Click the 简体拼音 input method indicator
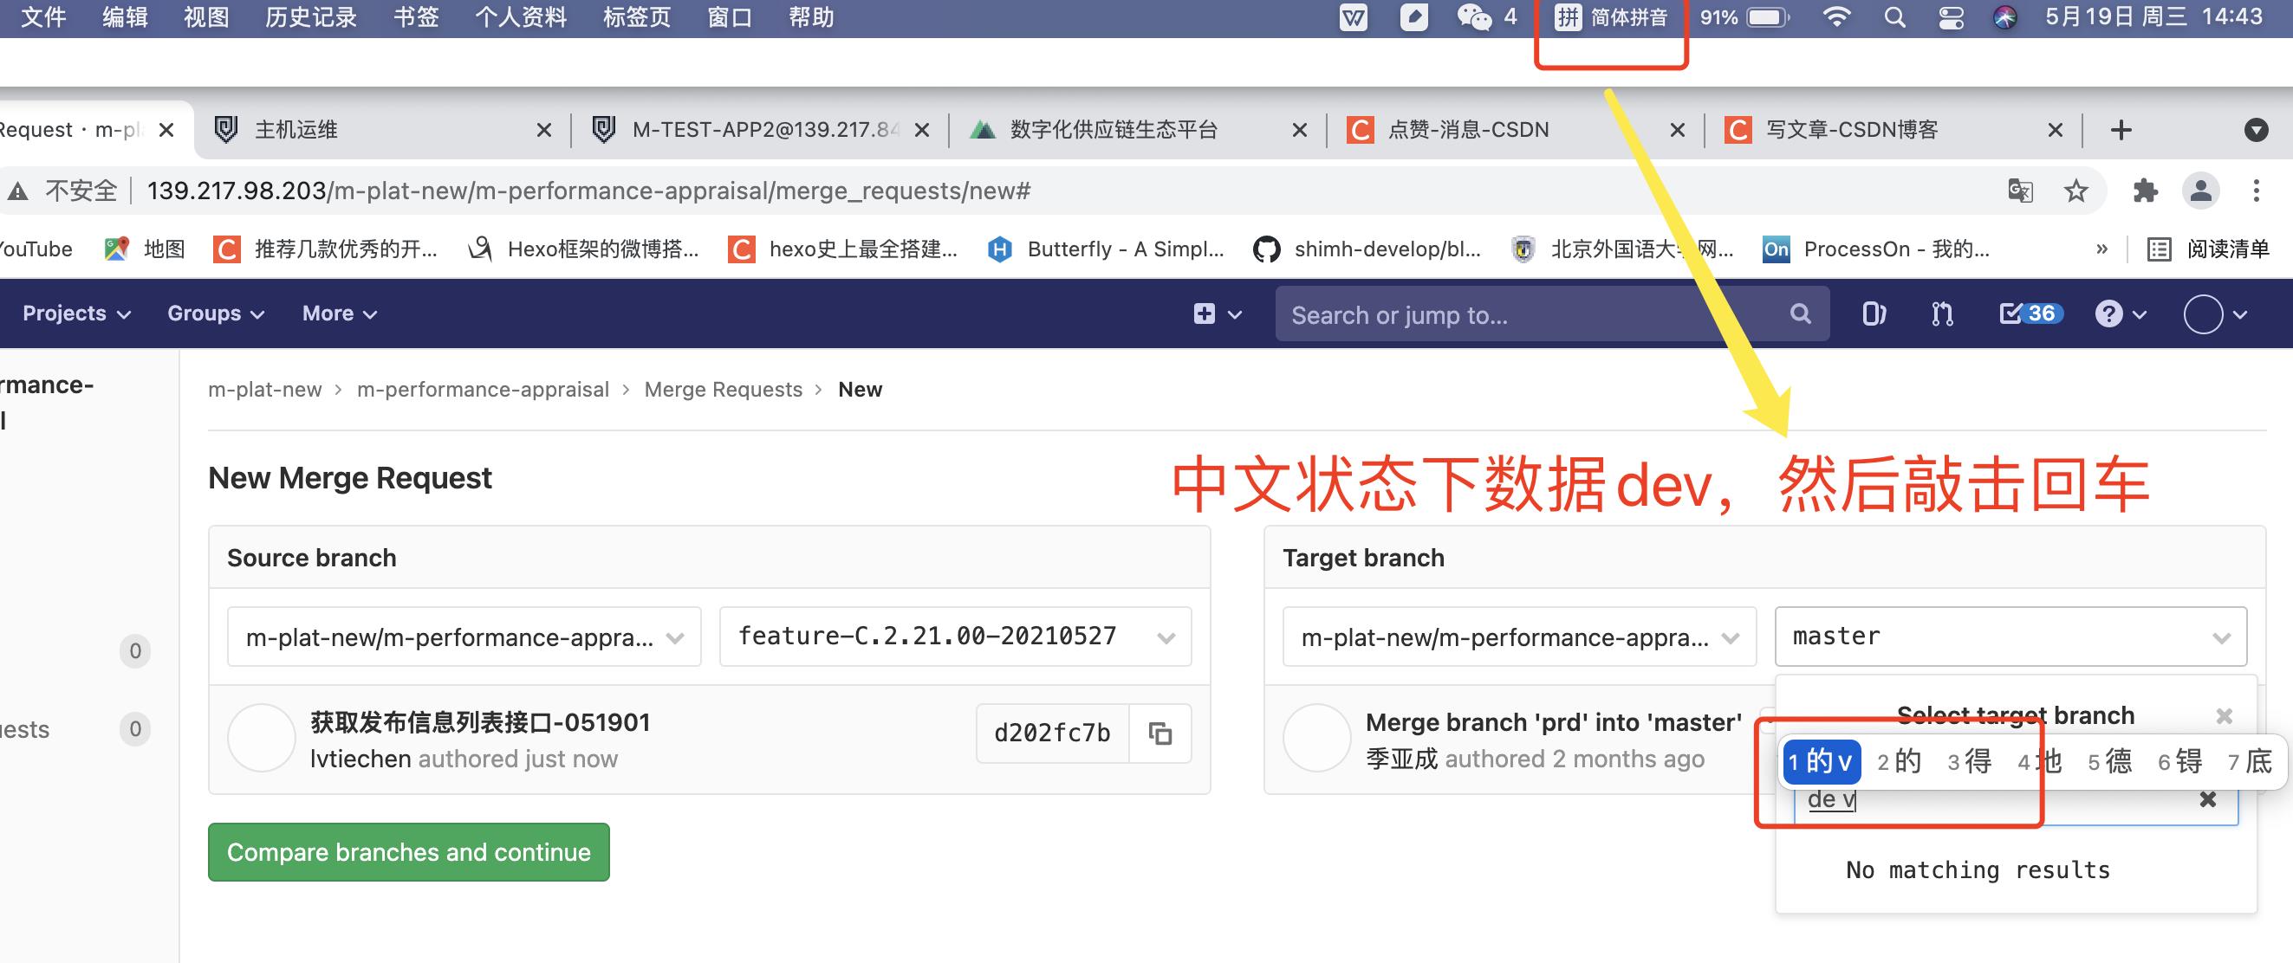The height and width of the screenshot is (963, 2293). [x=1611, y=18]
